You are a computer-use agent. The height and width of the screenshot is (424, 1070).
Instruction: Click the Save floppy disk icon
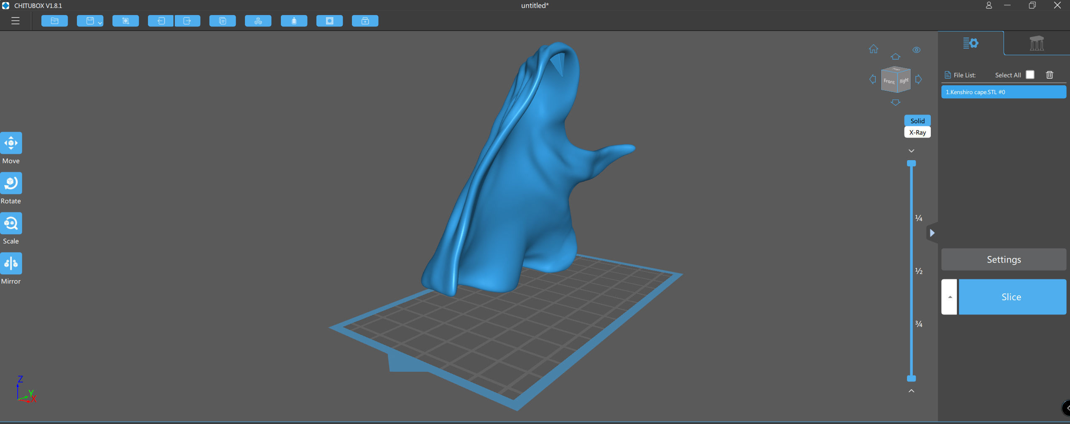(x=90, y=21)
